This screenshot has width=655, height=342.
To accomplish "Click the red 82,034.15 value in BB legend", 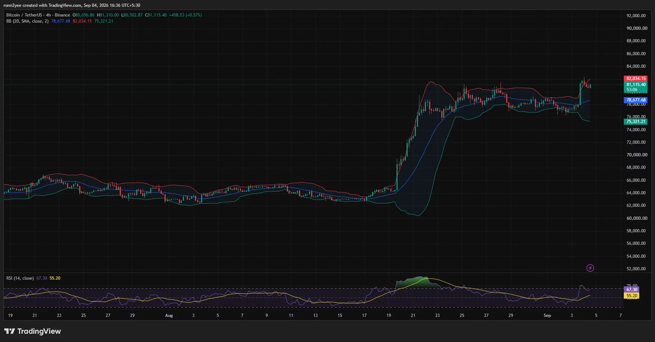I will [82, 21].
